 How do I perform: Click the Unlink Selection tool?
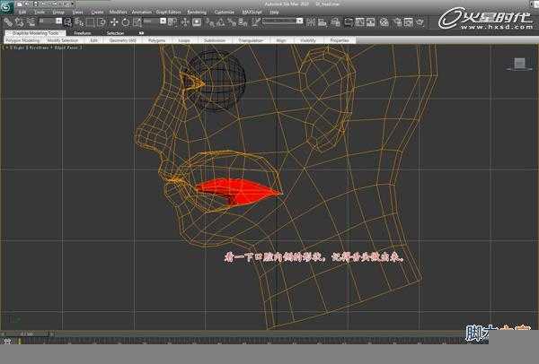(19, 22)
